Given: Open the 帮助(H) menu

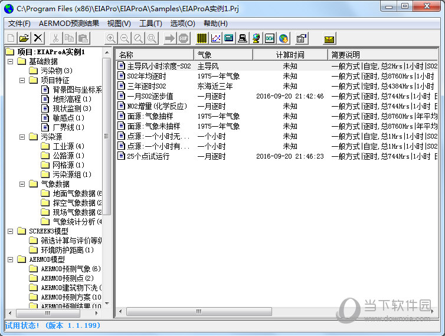Looking at the screenshot, I should click(215, 24).
